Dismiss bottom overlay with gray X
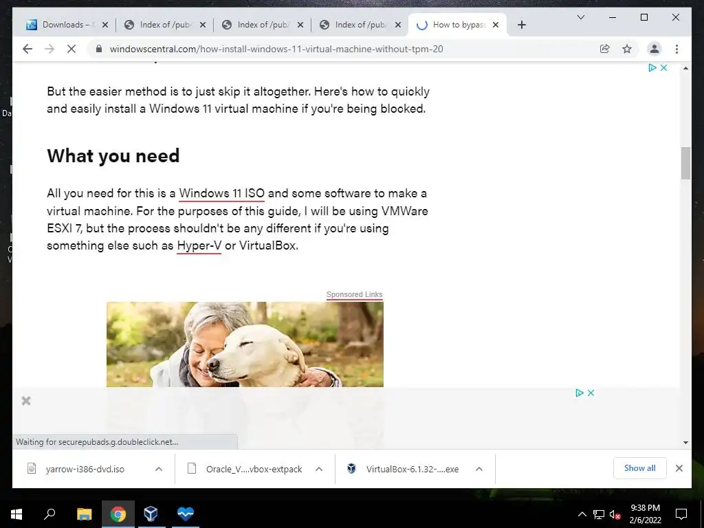Viewport: 704px width, 528px height. (26, 401)
